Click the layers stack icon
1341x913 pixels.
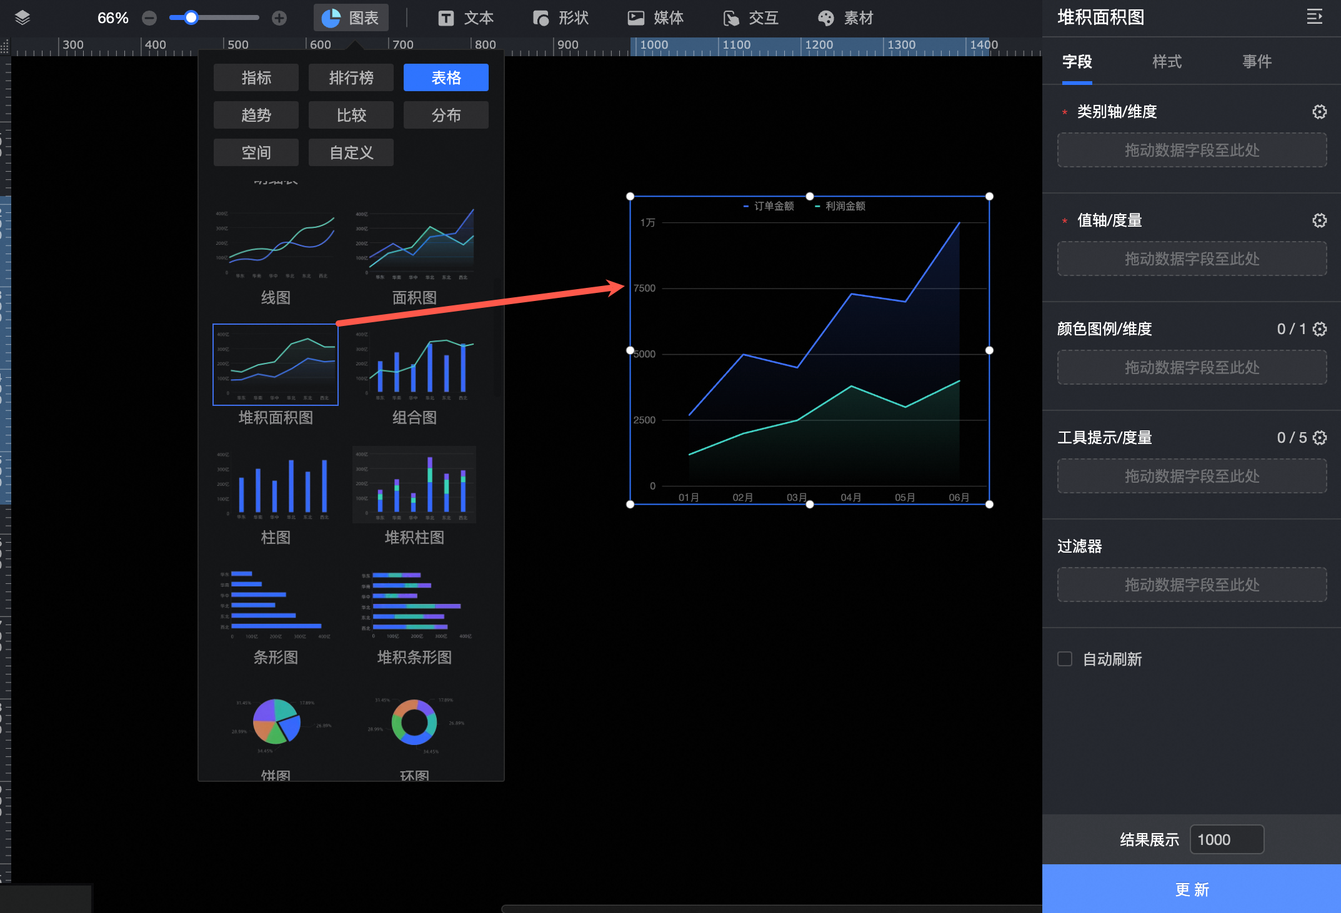pos(22,17)
